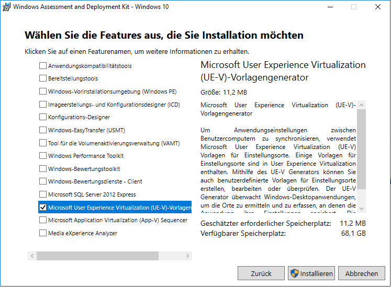This screenshot has width=391, height=287.
Task: Check the Volumenaktivierungsverwaltung (VAMT) checkbox
Action: pyautogui.click(x=43, y=143)
